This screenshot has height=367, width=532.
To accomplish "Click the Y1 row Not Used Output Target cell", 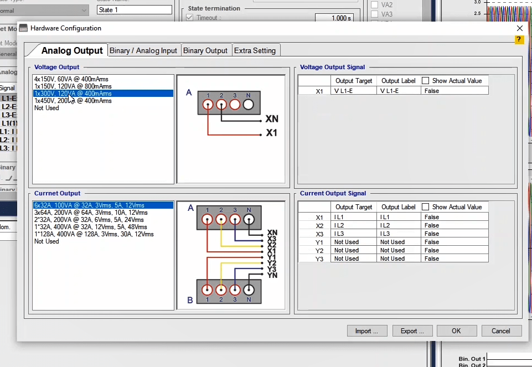I will point(354,242).
